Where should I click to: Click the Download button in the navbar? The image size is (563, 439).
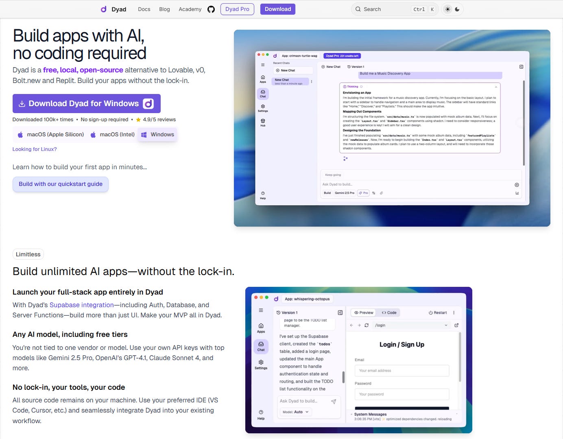point(278,9)
